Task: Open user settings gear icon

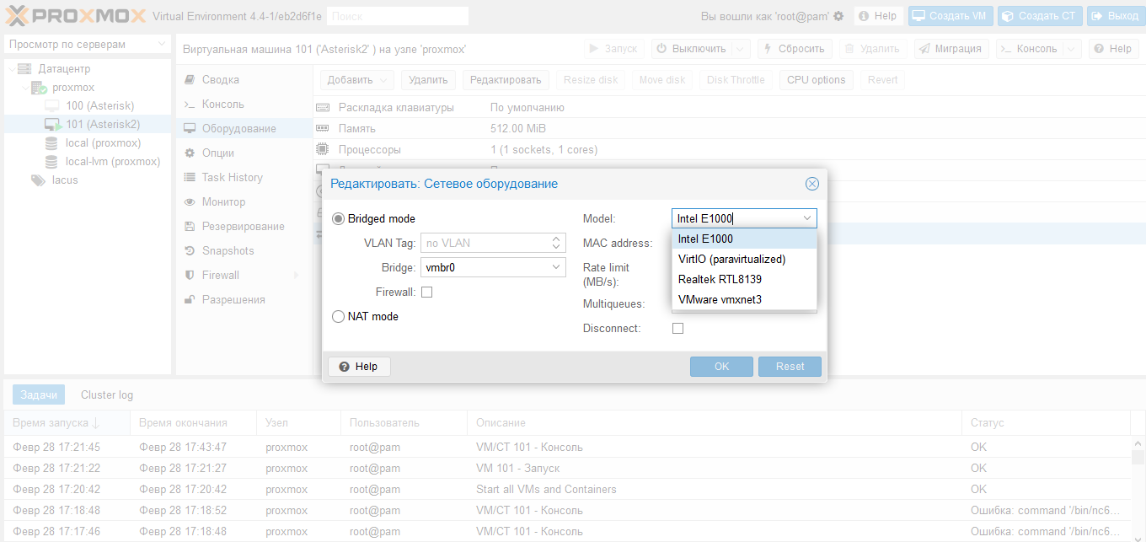Action: click(x=838, y=16)
